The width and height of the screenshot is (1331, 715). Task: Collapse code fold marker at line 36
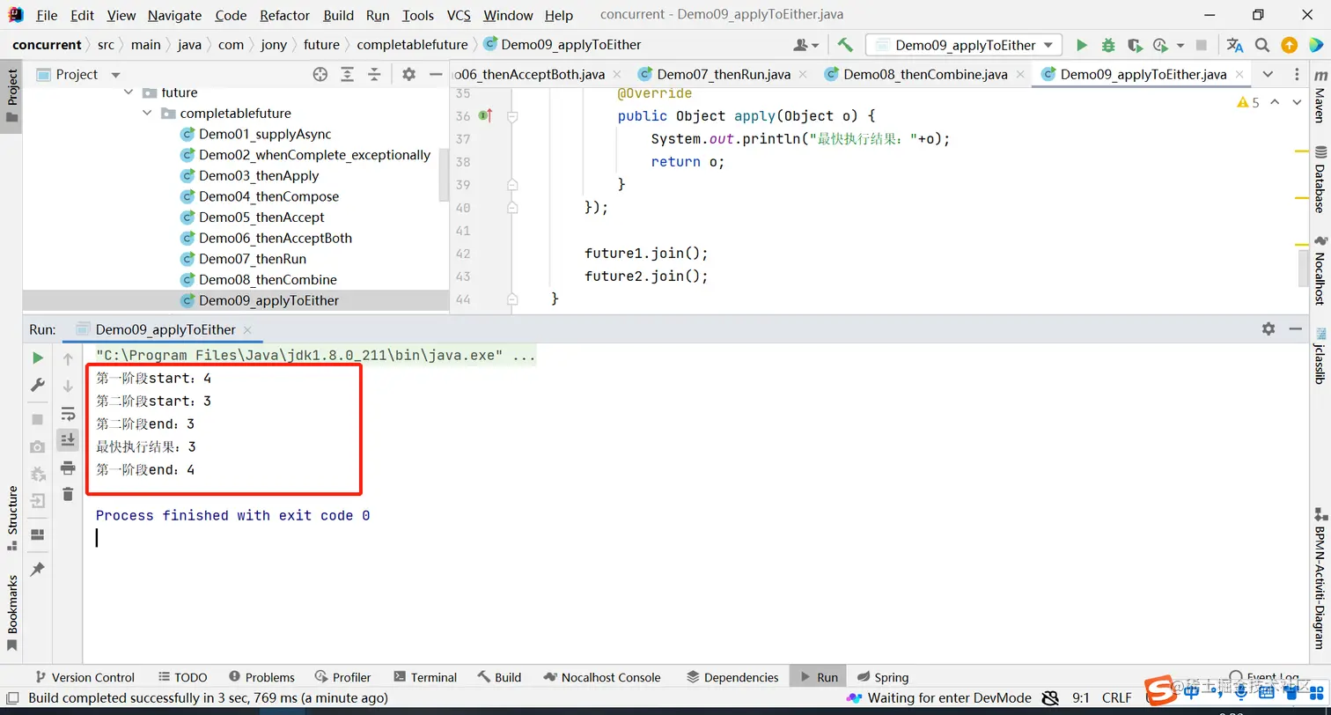point(512,116)
